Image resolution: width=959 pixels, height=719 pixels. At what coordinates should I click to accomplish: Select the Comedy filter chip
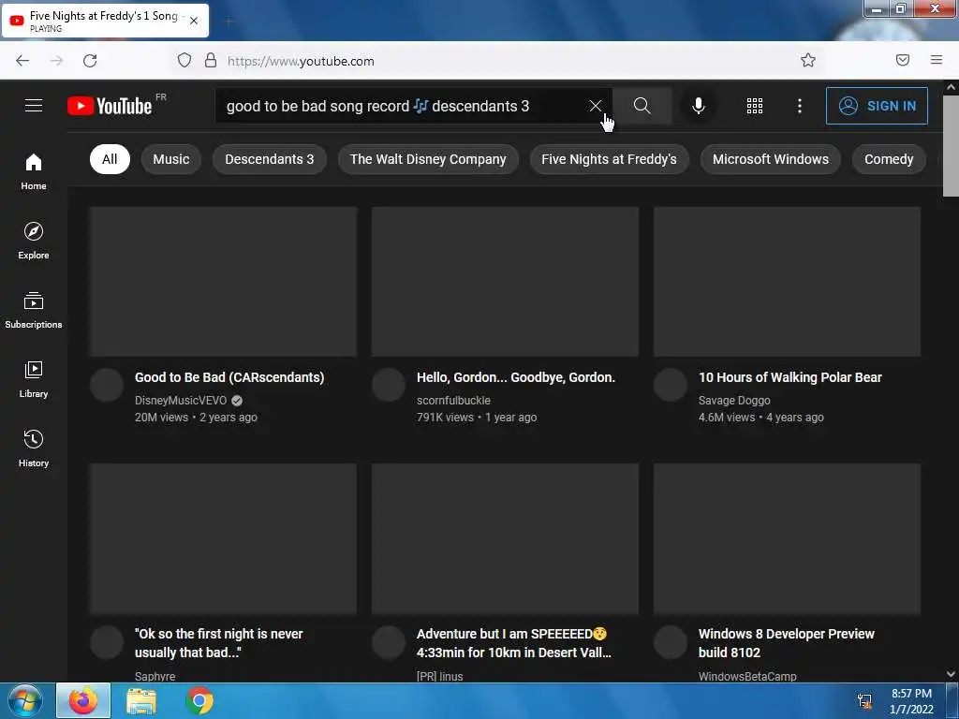(888, 159)
